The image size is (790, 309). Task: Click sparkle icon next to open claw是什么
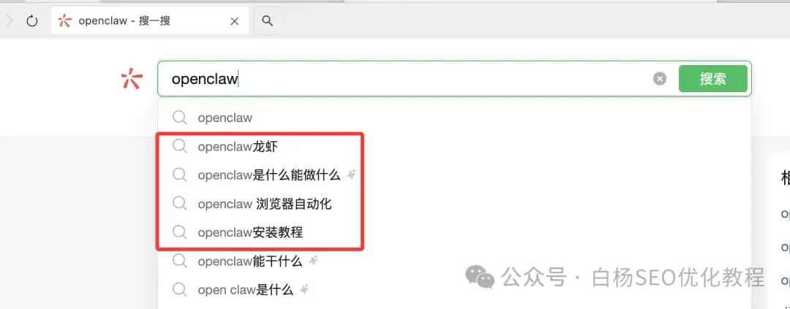tap(304, 290)
